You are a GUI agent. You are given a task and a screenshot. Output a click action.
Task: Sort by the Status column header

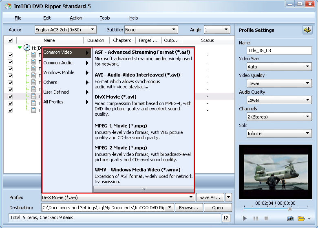pos(208,40)
